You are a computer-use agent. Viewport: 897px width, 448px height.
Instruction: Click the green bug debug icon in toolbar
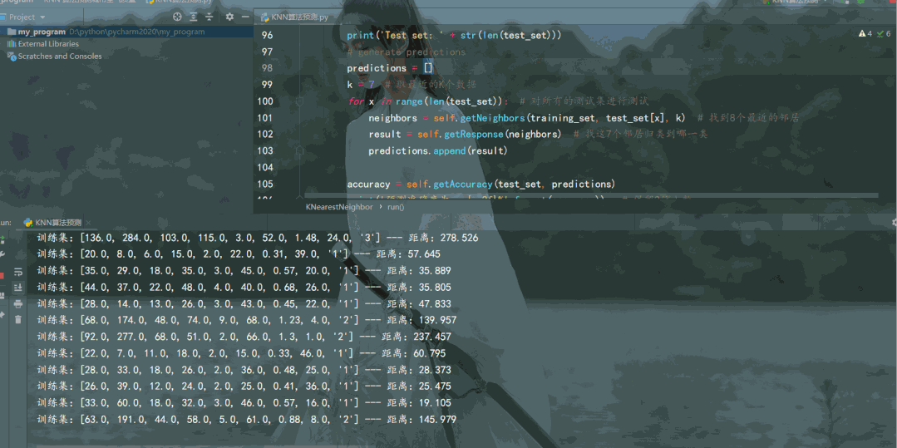[x=860, y=2]
